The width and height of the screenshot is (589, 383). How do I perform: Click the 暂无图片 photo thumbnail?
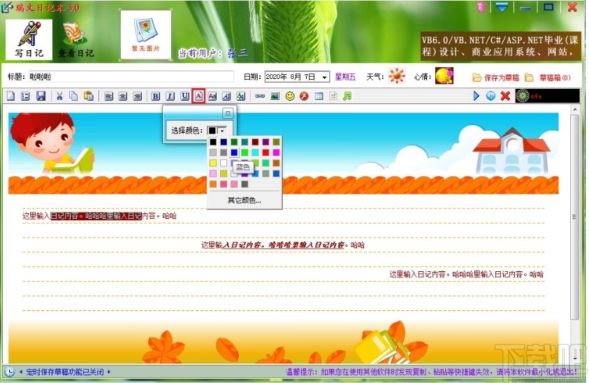click(x=145, y=35)
